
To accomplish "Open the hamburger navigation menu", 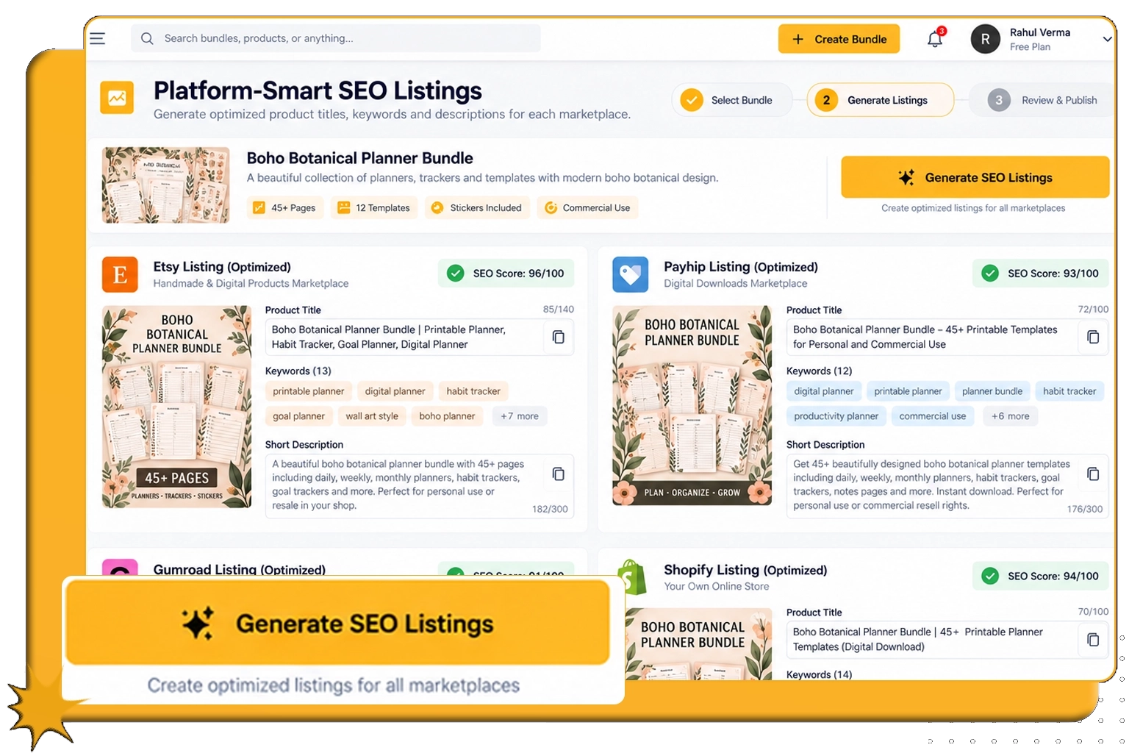I will pyautogui.click(x=97, y=38).
